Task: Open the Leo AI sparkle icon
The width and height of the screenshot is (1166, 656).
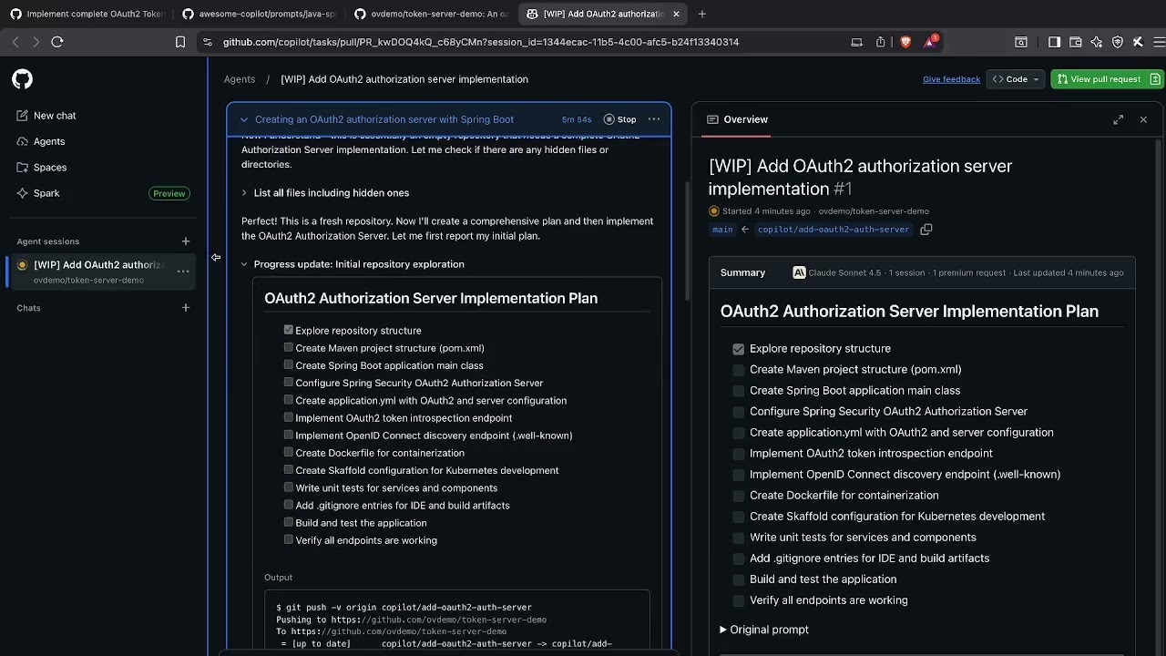Action: coord(1096,42)
